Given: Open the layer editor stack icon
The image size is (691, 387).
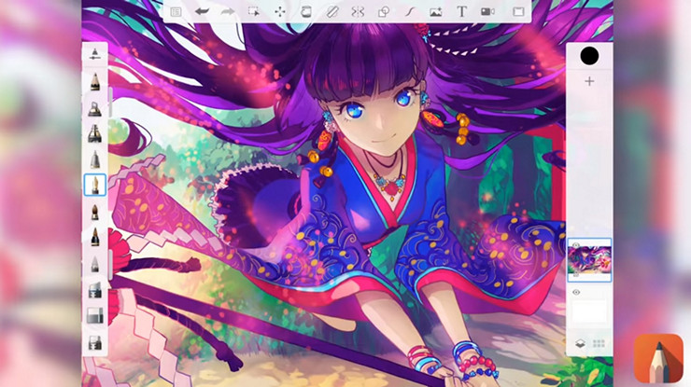Looking at the screenshot, I should click(580, 343).
